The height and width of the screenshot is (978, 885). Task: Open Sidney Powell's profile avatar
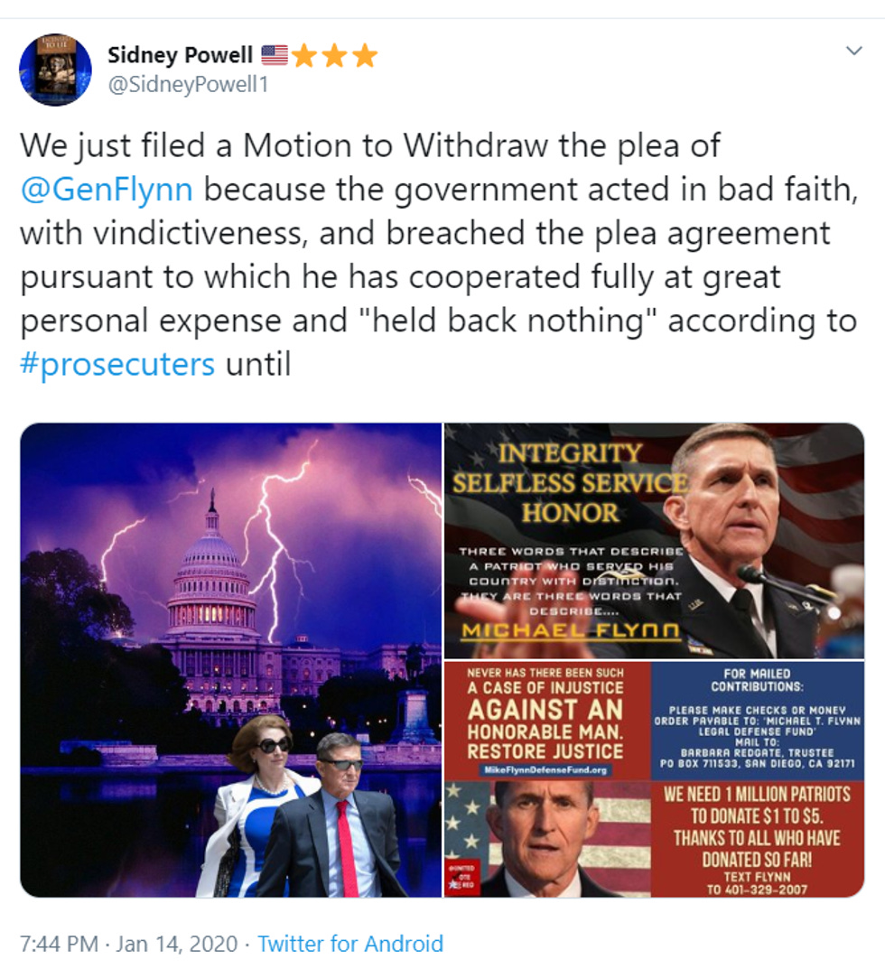tap(55, 70)
